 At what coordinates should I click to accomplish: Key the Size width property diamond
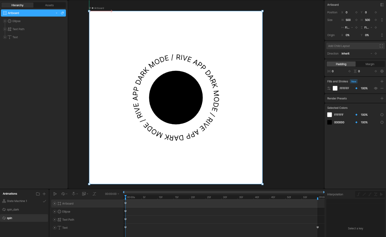tap(356, 20)
